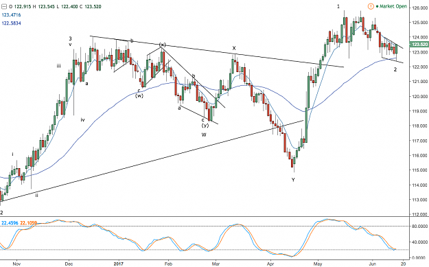The width and height of the screenshot is (429, 267).
Task: Select the OHLC values line in legend
Action: (x=56, y=6)
